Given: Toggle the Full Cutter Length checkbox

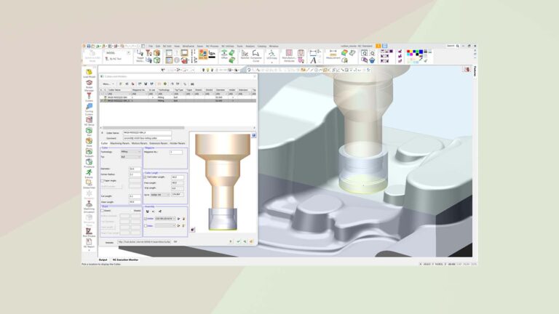Looking at the screenshot, I should (x=146, y=177).
